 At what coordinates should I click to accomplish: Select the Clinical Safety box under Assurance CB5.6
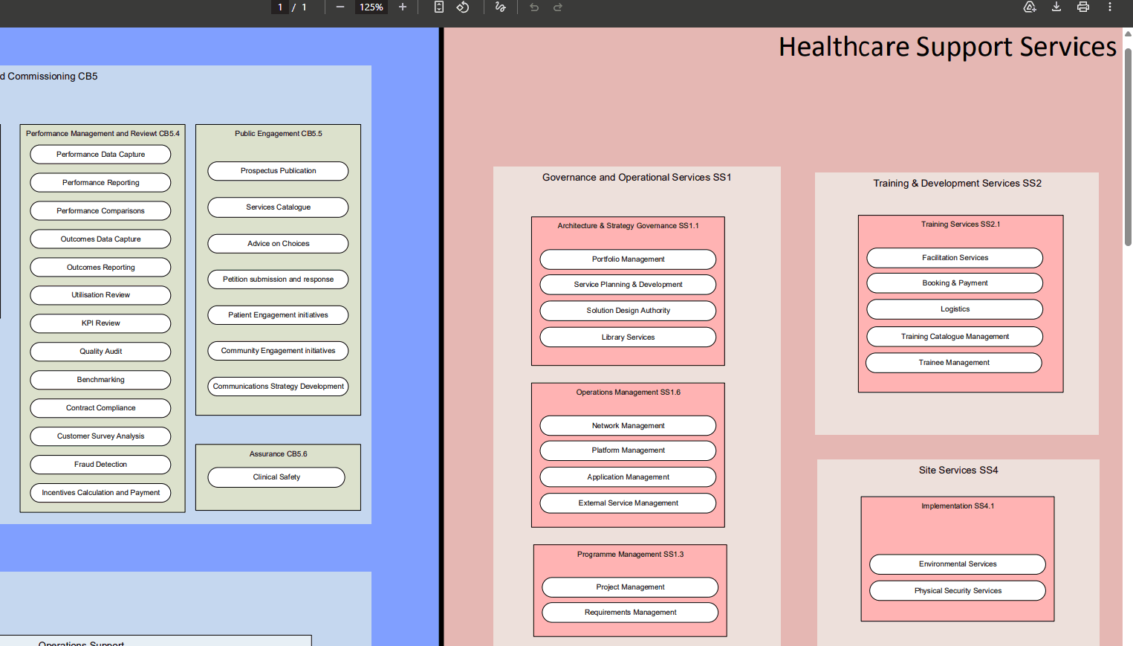pos(276,477)
